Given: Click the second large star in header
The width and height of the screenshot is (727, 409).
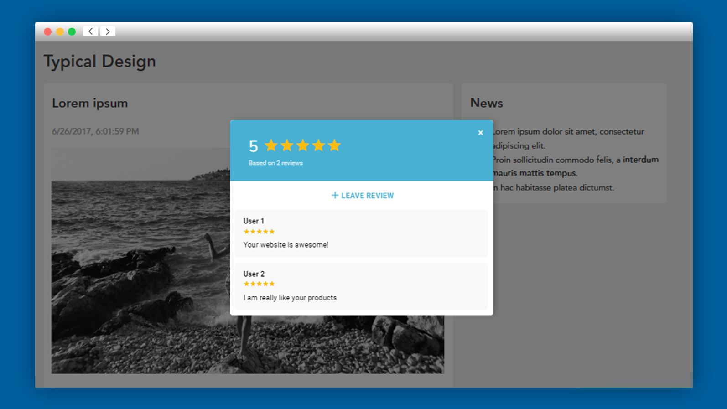Looking at the screenshot, I should tap(287, 145).
